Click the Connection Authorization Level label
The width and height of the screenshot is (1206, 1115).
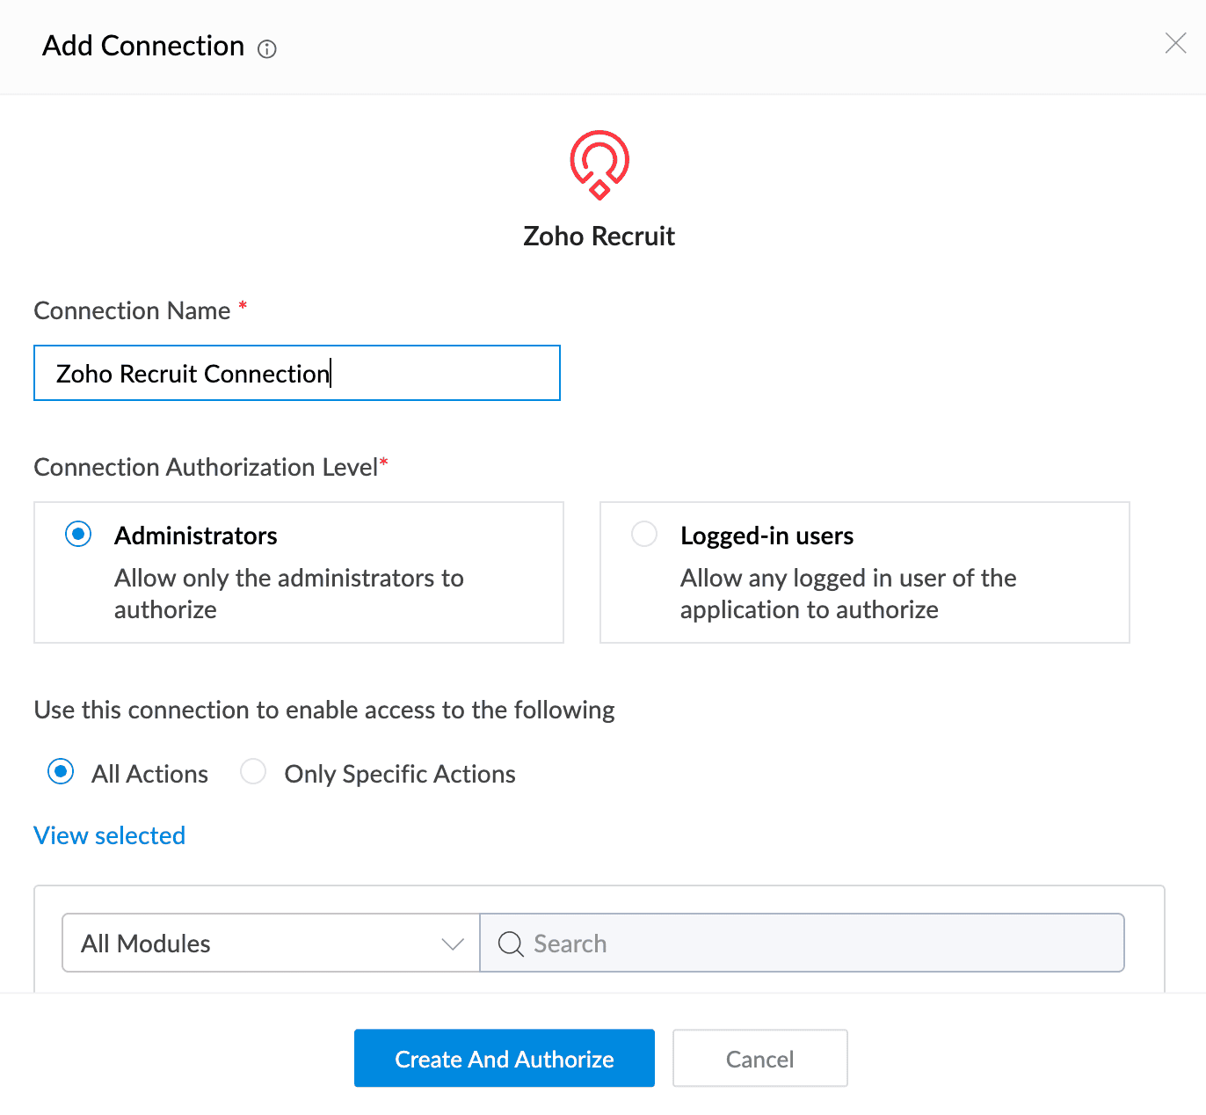coord(206,467)
